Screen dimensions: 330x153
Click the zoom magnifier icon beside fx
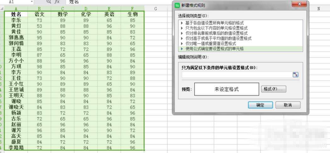48,2
